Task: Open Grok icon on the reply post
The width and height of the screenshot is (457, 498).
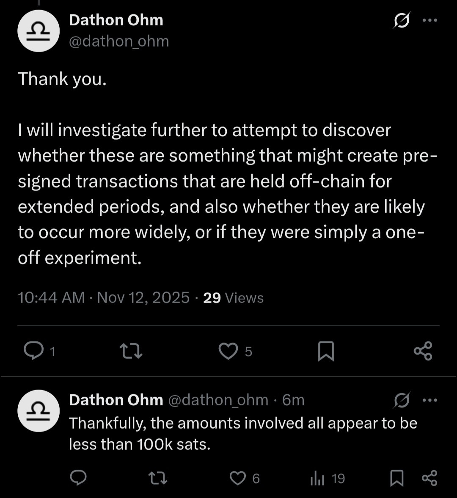Action: 401,400
